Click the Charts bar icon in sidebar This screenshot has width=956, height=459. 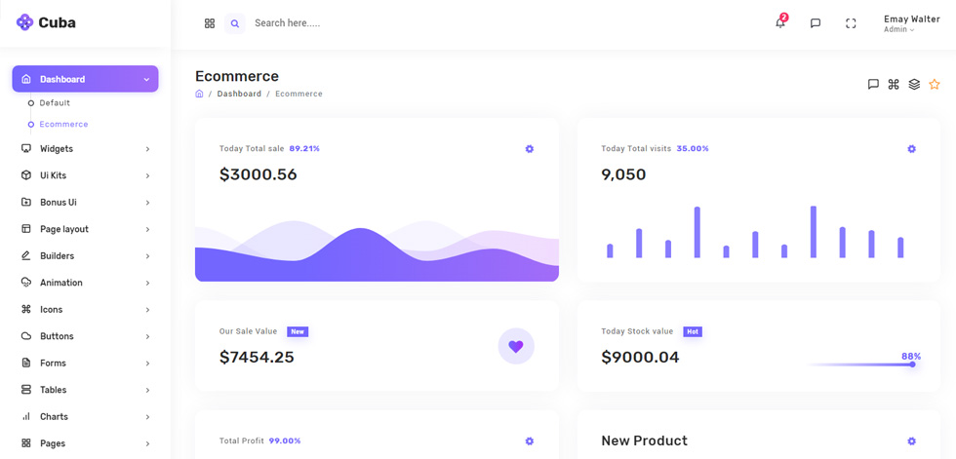pos(25,416)
